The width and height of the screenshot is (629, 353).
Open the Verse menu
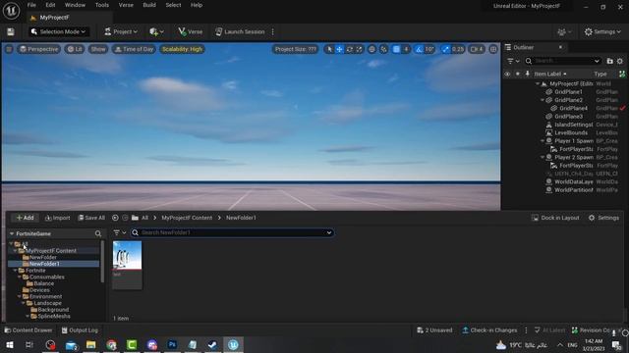click(126, 5)
